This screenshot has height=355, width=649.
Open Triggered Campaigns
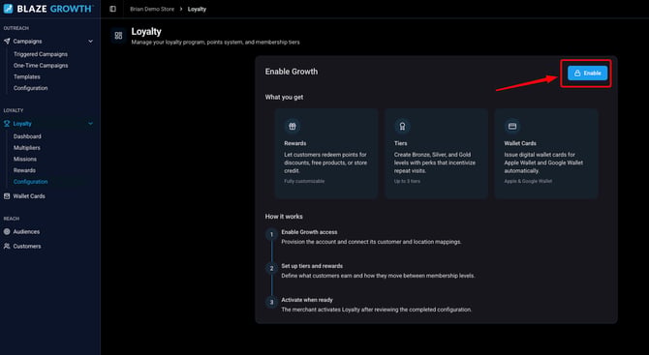[41, 54]
